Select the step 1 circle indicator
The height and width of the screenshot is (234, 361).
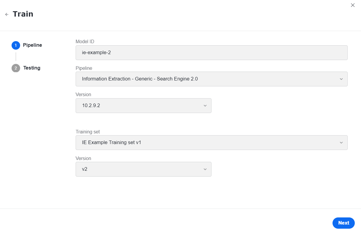coord(16,45)
